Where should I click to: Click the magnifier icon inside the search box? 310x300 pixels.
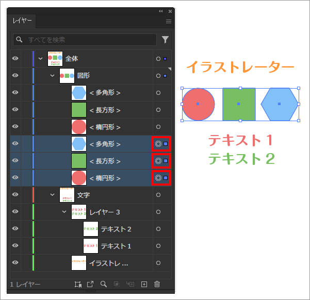coord(19,40)
